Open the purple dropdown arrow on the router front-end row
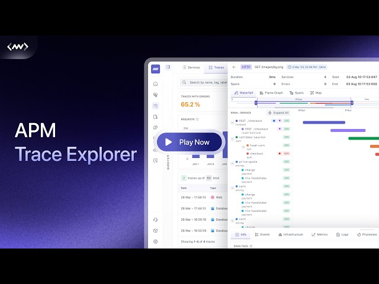 pos(280,129)
